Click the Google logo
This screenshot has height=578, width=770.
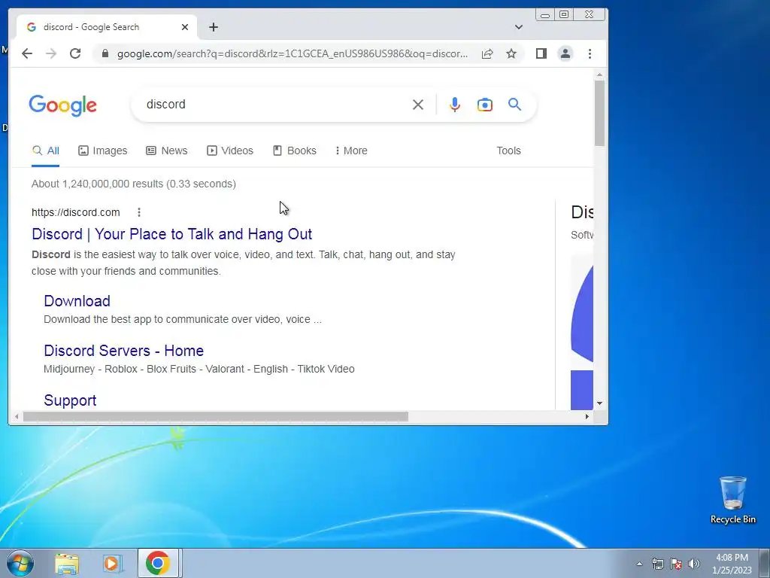tap(63, 105)
